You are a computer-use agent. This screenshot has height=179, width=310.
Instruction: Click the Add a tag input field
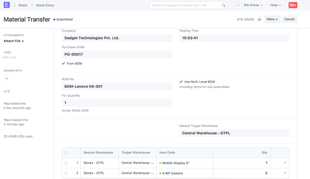click(x=10, y=57)
